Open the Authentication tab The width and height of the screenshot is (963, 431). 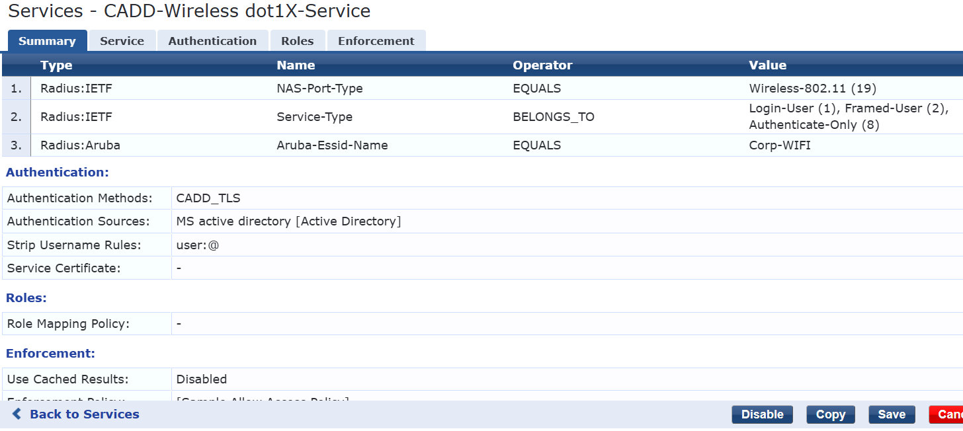212,40
